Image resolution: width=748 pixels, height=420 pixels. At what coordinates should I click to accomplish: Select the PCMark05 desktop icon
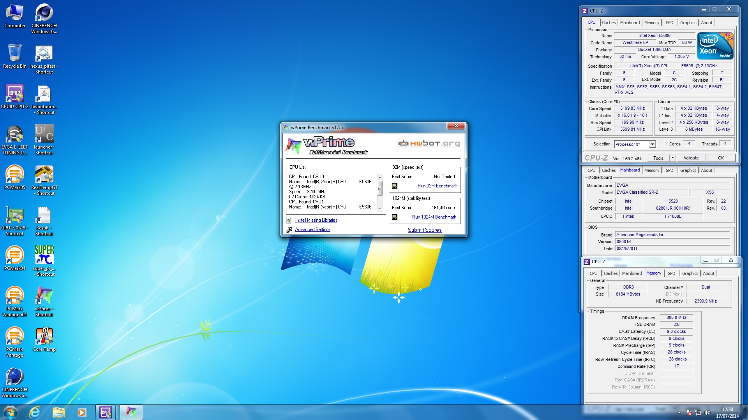click(x=15, y=178)
